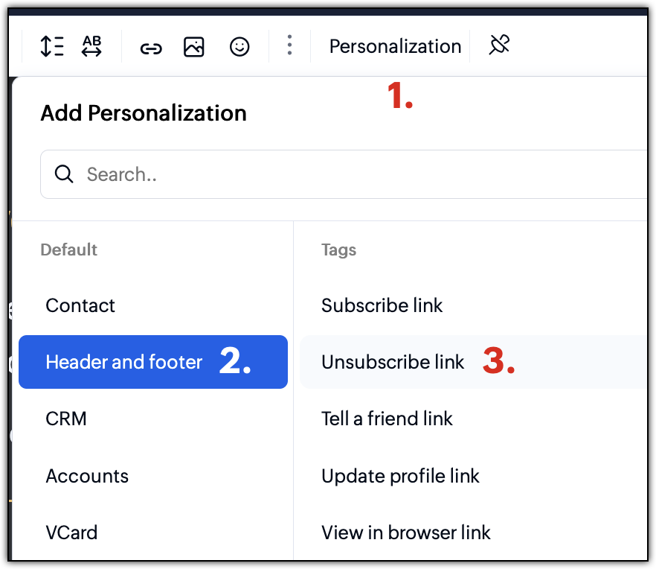
Task: Insert the Subscribe link tag
Action: (474, 305)
